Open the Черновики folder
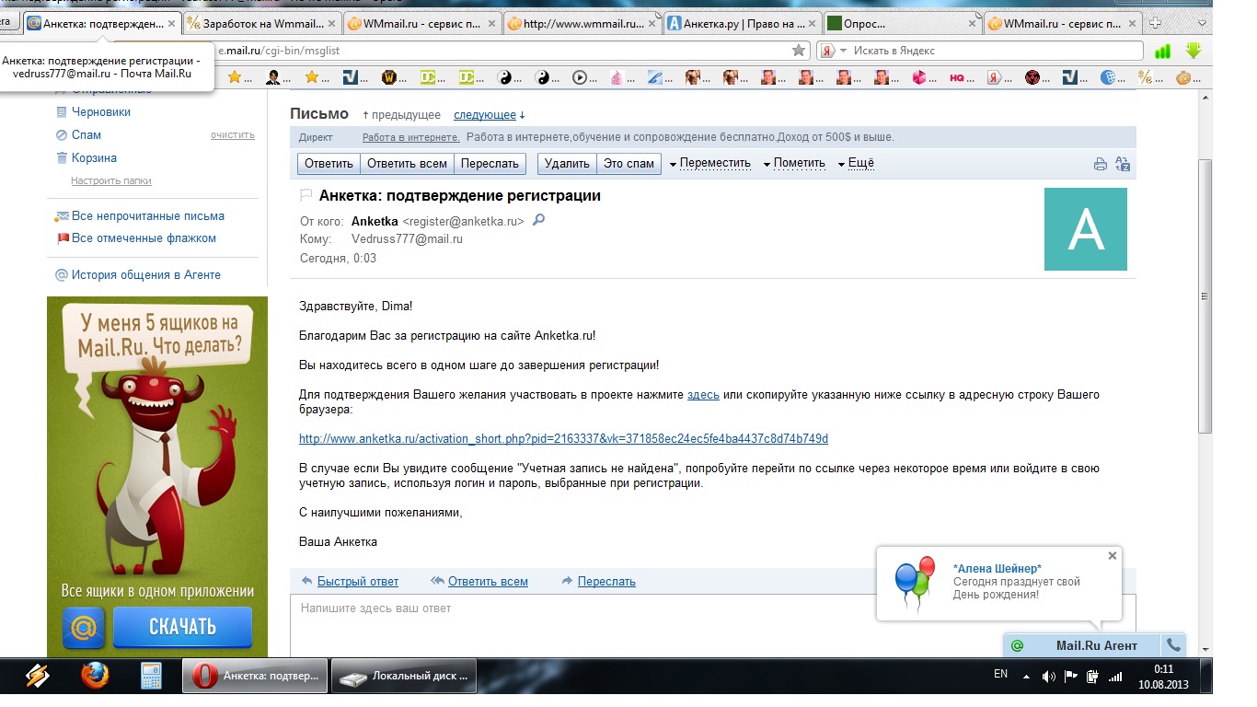 (101, 111)
